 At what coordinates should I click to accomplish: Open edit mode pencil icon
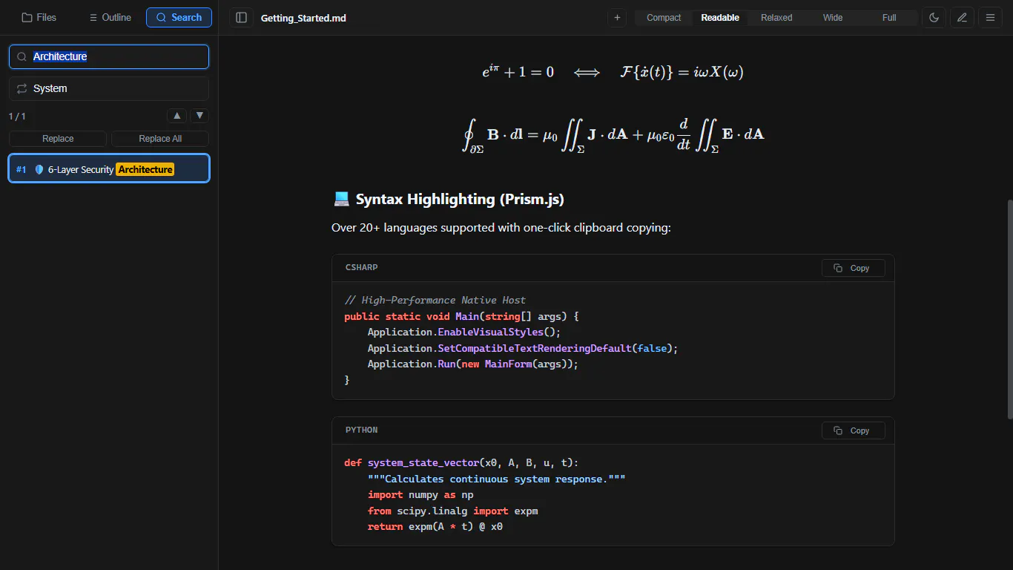pos(962,18)
